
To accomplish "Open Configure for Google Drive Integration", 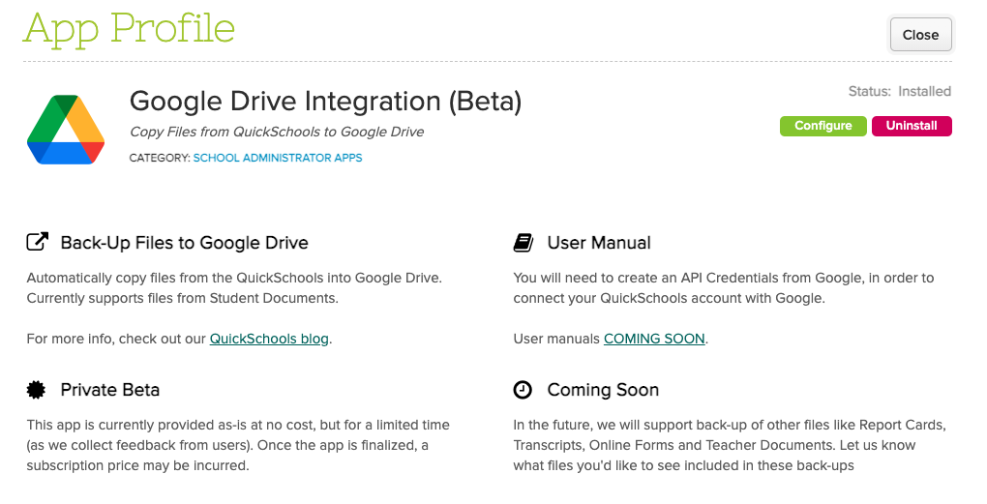I will pyautogui.click(x=822, y=126).
